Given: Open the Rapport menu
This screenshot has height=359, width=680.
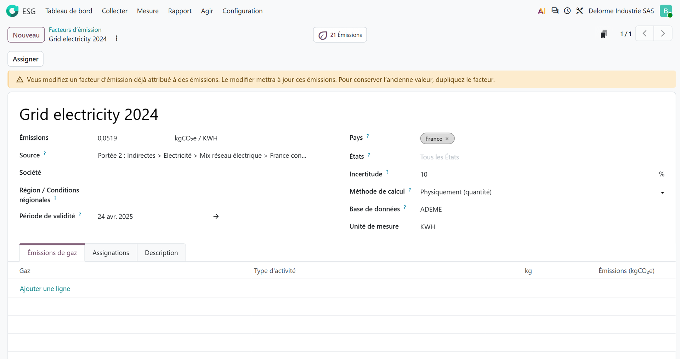Looking at the screenshot, I should (180, 11).
